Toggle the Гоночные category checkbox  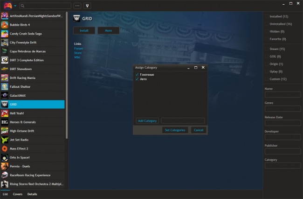(x=137, y=75)
